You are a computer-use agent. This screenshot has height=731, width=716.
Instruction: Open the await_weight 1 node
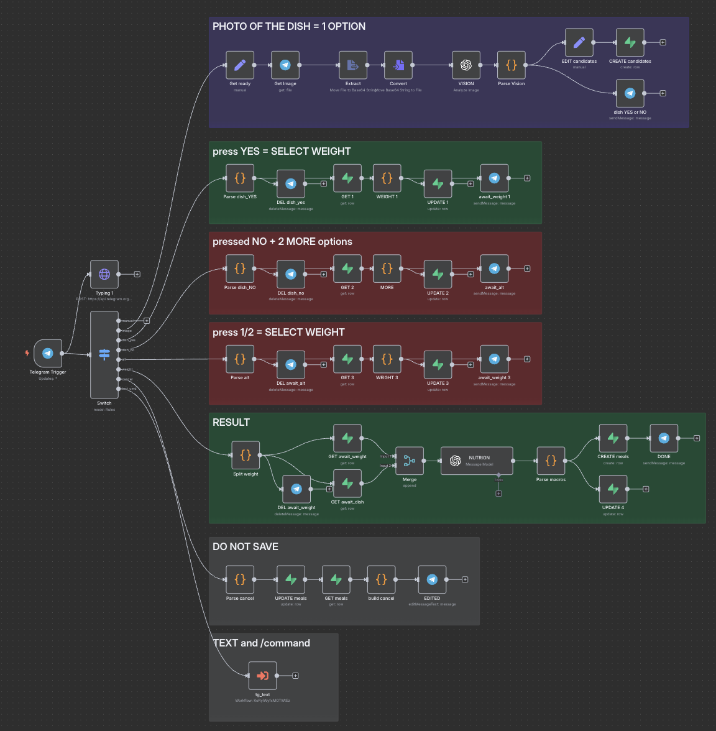(495, 178)
